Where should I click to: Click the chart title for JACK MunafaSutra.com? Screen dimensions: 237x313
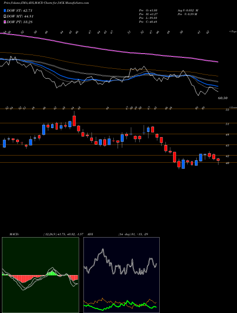[46, 3]
